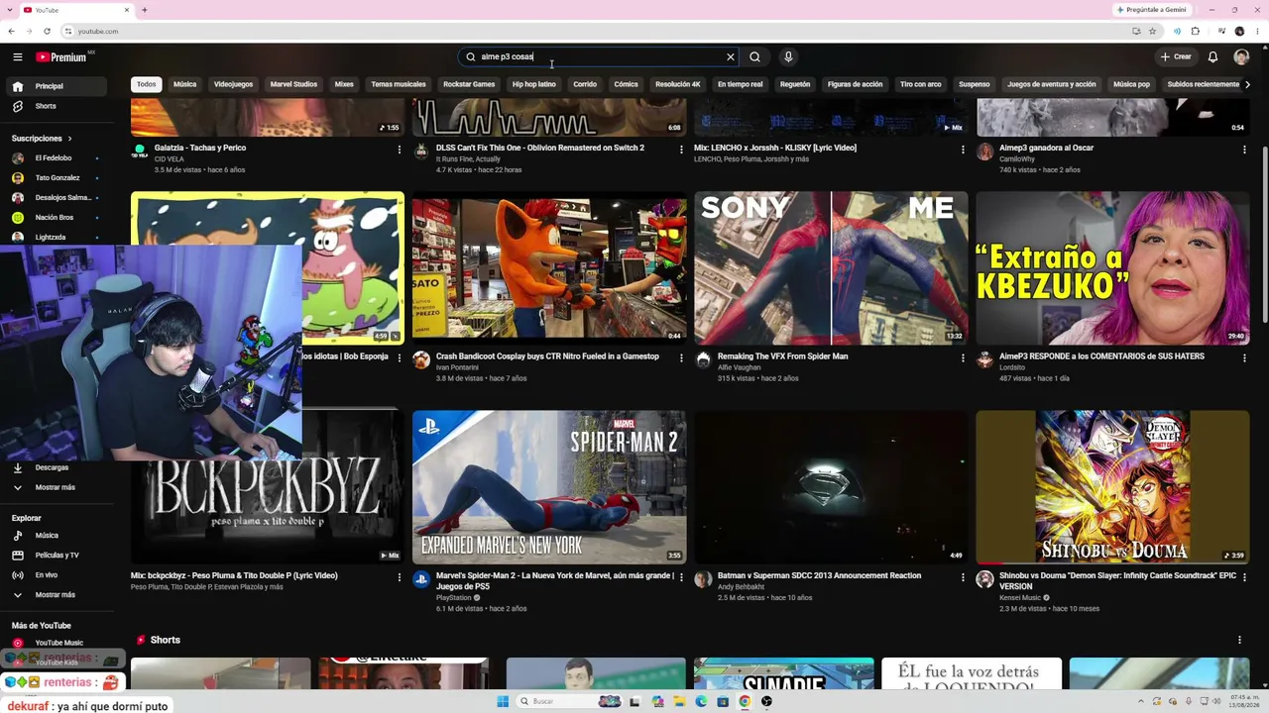
Task: Open options menu for Remaking The VFX video
Action: 963,358
